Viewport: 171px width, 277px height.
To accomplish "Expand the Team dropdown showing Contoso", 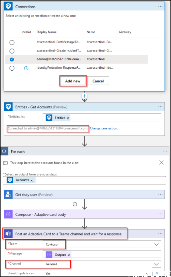I will [156, 245].
